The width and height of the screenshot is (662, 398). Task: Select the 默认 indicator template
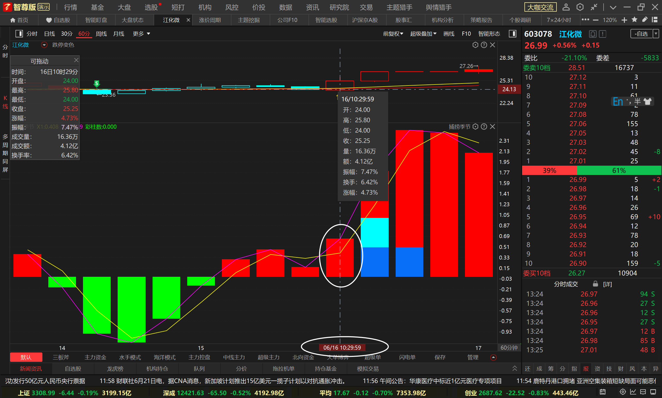tap(26, 357)
